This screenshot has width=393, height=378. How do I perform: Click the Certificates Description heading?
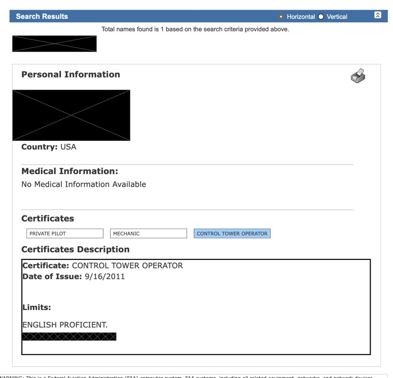click(x=75, y=249)
